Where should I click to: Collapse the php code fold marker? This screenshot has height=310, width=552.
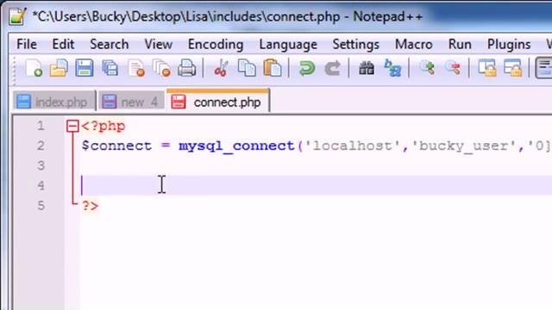point(72,127)
